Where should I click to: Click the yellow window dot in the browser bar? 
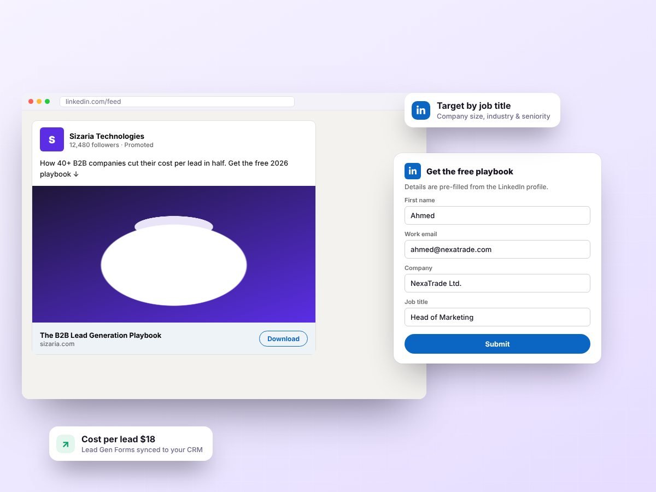point(39,102)
